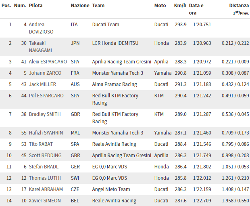Click Stefan BRADL rider name
250x206 pixels.
44,167
